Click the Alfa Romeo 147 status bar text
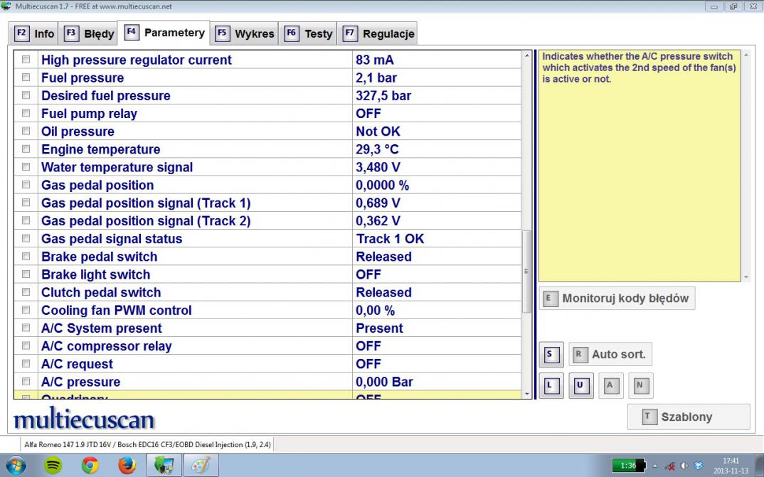This screenshot has width=764, height=477. (147, 444)
